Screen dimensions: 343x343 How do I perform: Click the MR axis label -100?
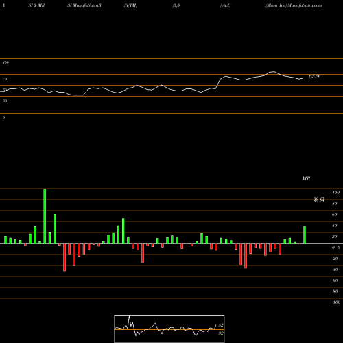click(x=336, y=303)
